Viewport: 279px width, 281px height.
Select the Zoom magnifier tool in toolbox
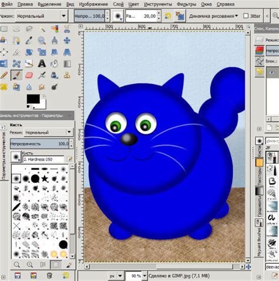[42, 41]
